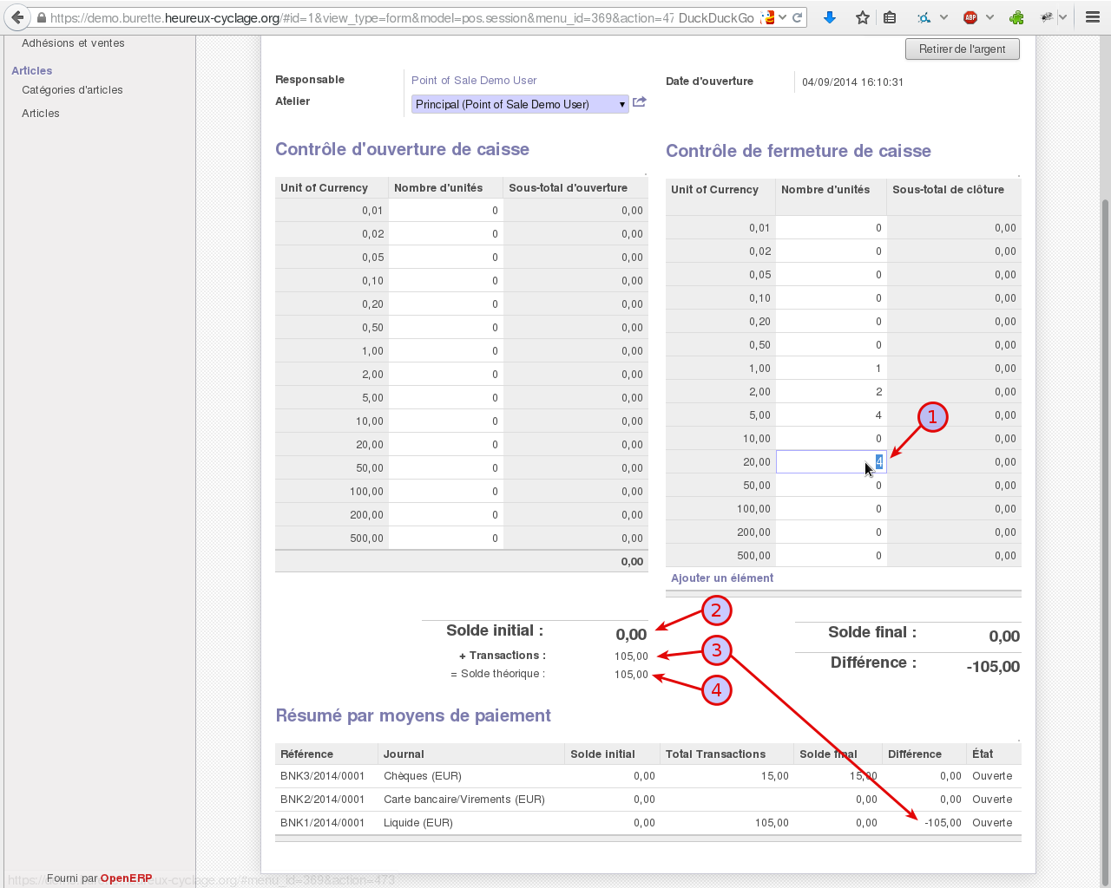This screenshot has height=888, width=1111.
Task: Click opening units cell for 100,00
Action: (x=445, y=492)
